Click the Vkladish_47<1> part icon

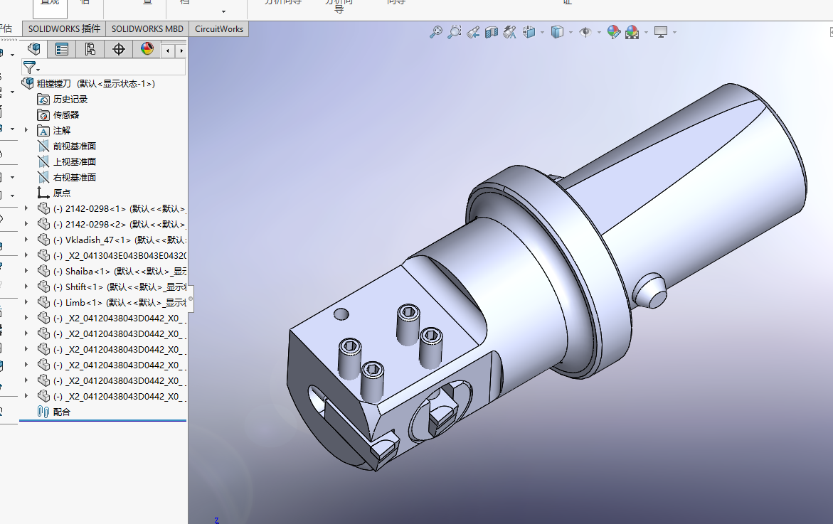point(43,240)
